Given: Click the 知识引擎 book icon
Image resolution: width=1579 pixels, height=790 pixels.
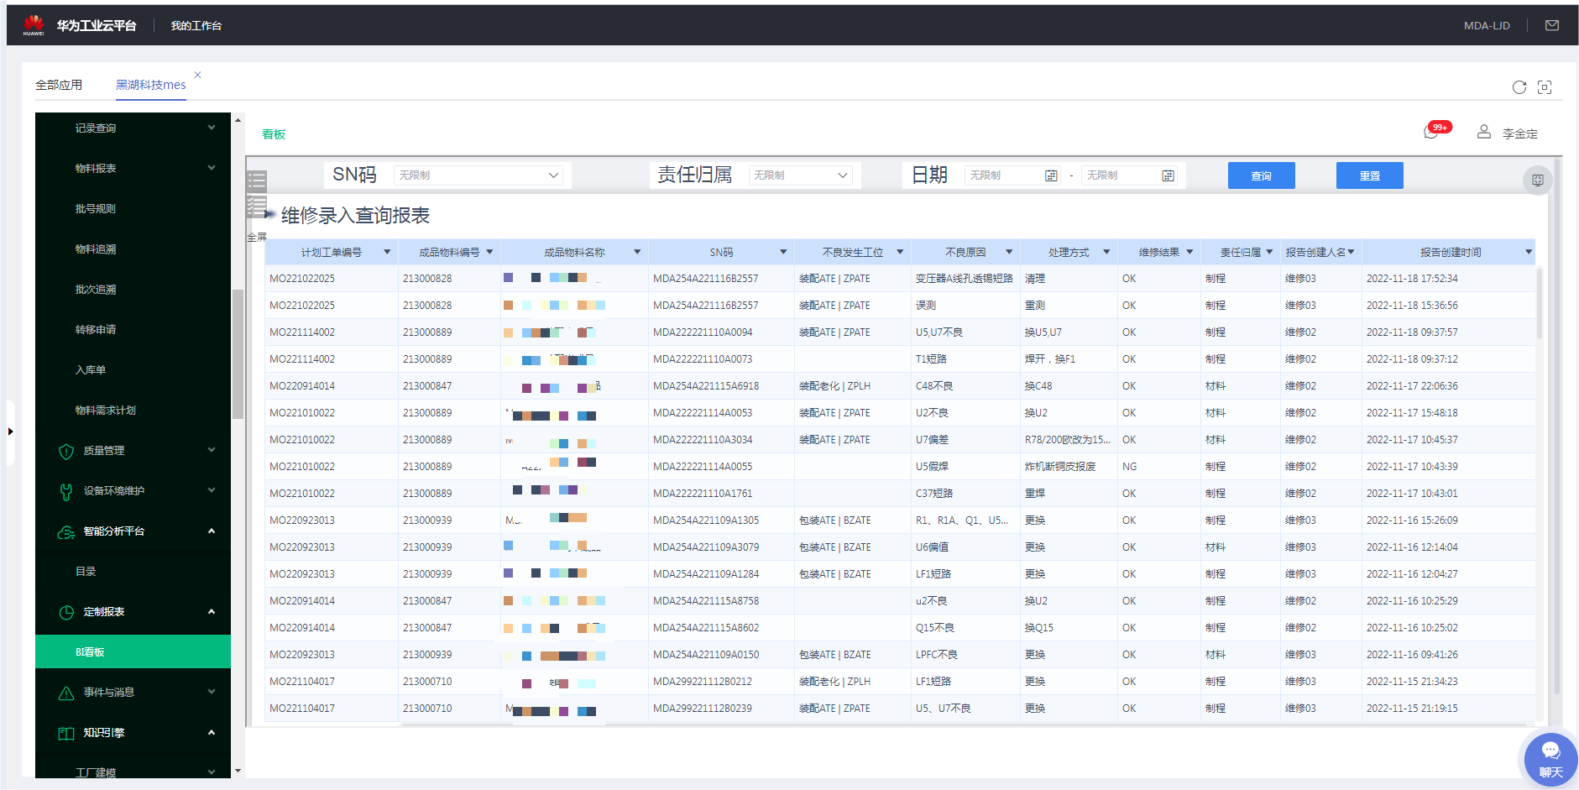Looking at the screenshot, I should pyautogui.click(x=66, y=734).
